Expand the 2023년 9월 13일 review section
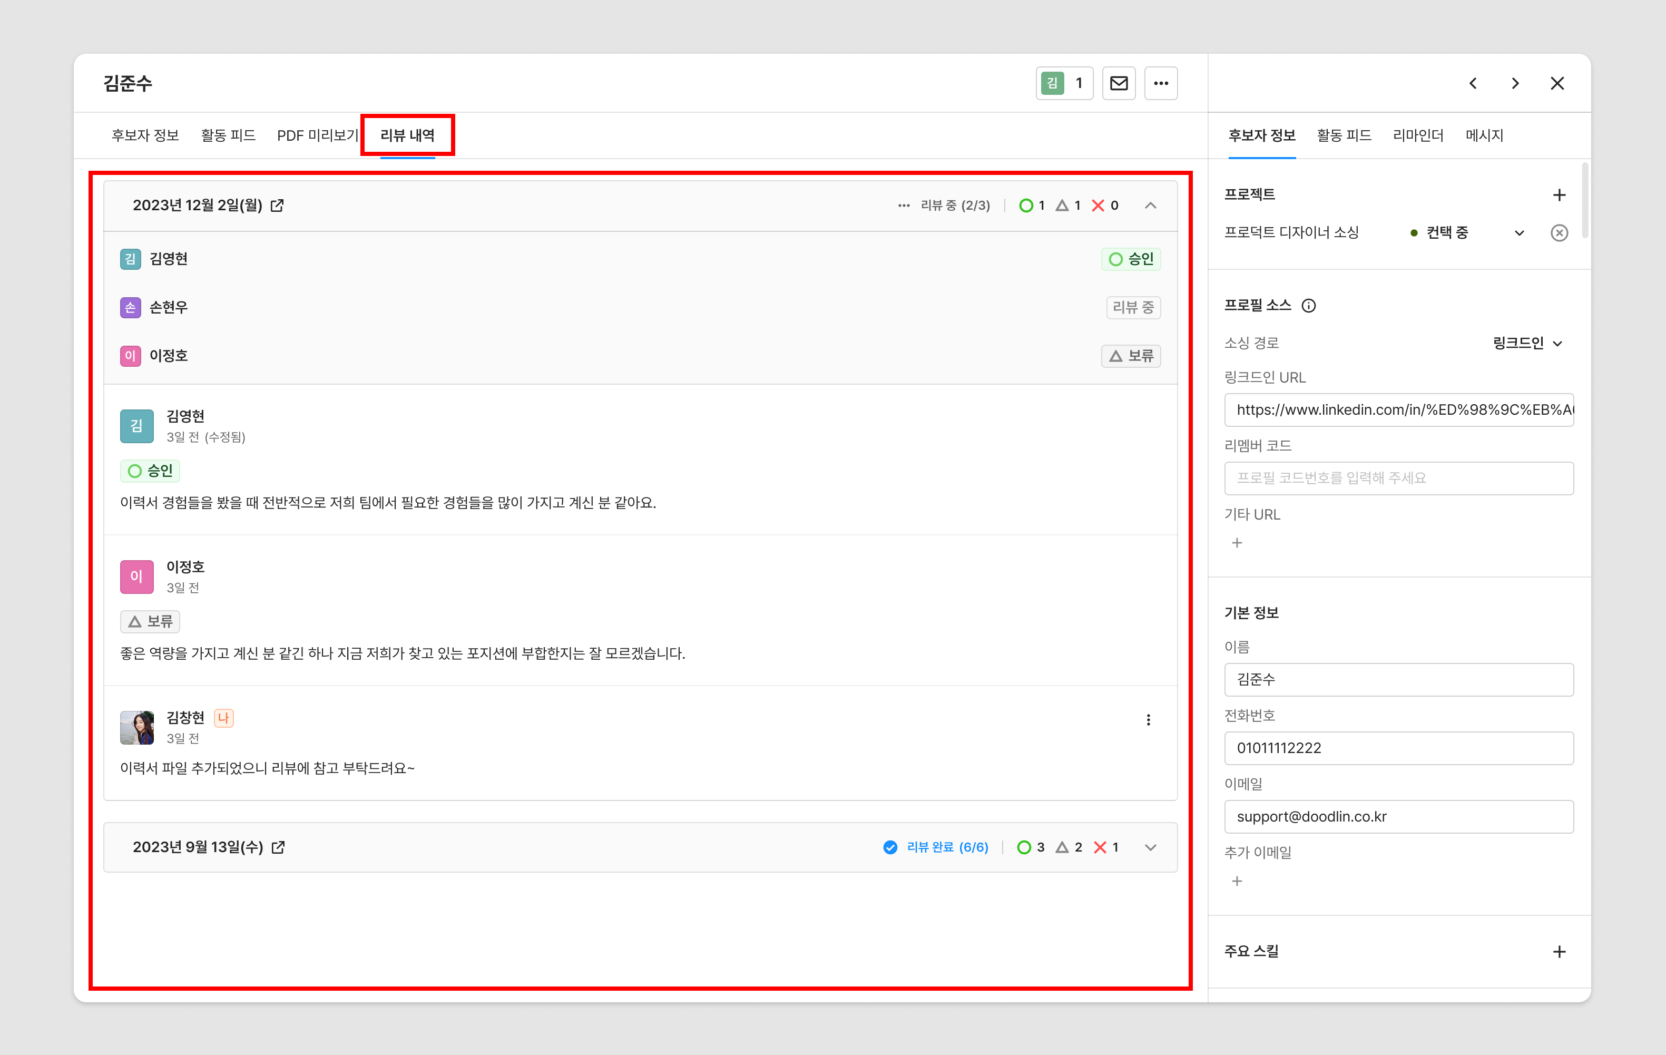Screen dimensions: 1666x1055 [1151, 847]
